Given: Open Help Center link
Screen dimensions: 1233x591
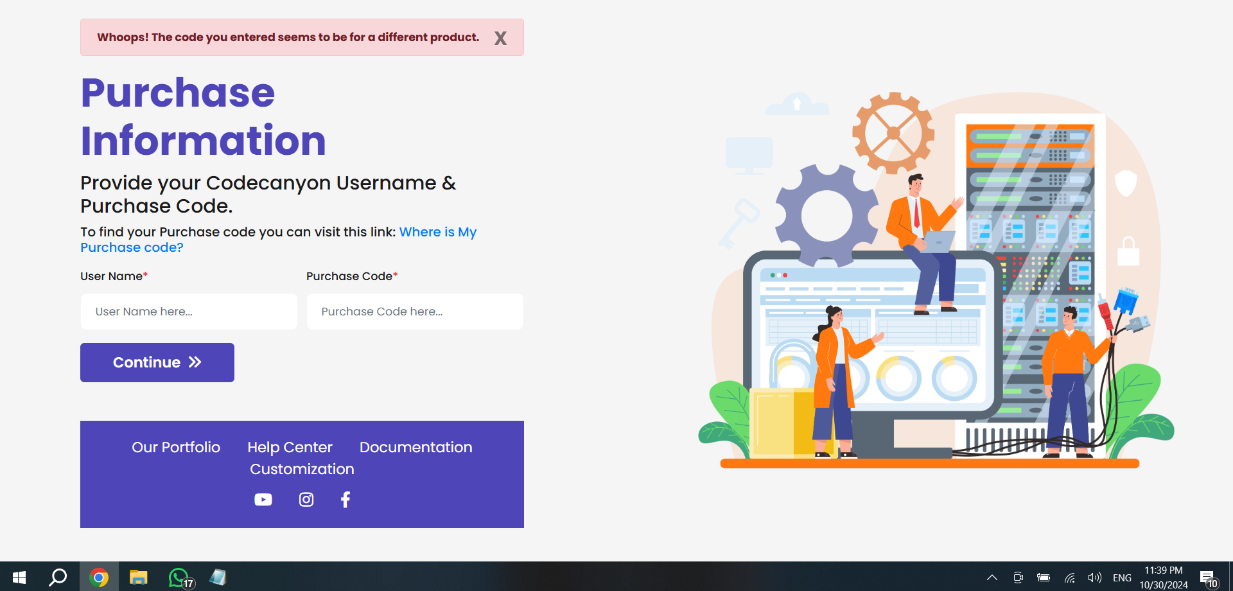Looking at the screenshot, I should pyautogui.click(x=290, y=447).
